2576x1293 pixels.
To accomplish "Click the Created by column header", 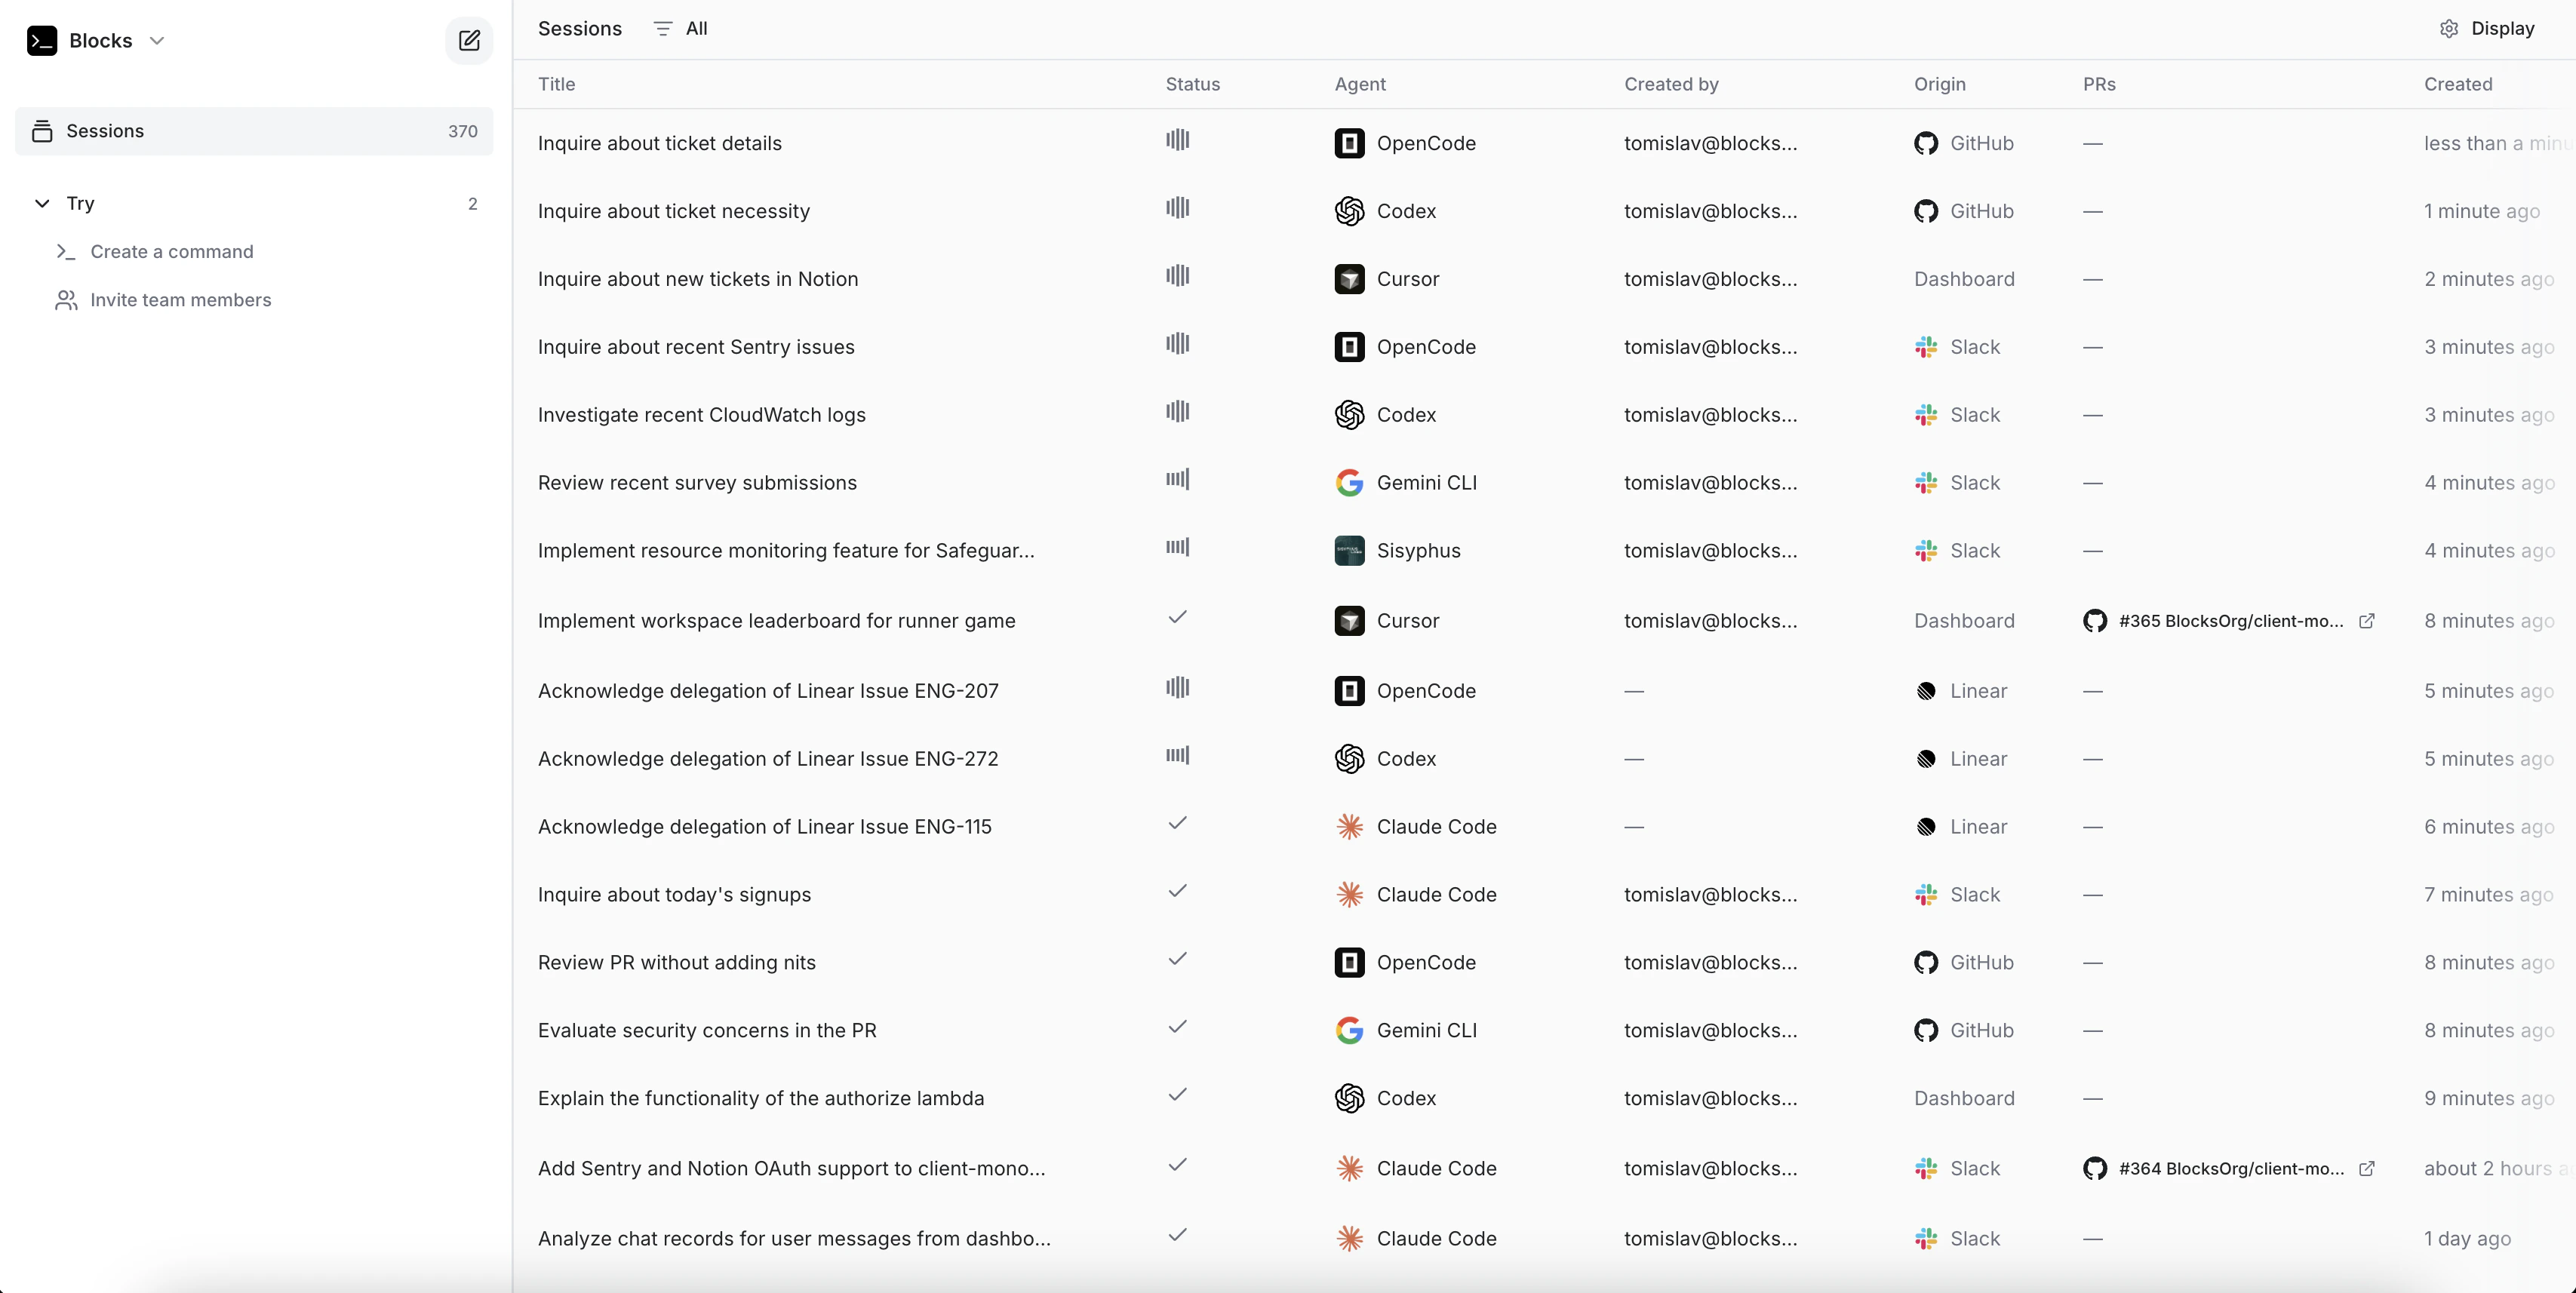I will pyautogui.click(x=1671, y=84).
